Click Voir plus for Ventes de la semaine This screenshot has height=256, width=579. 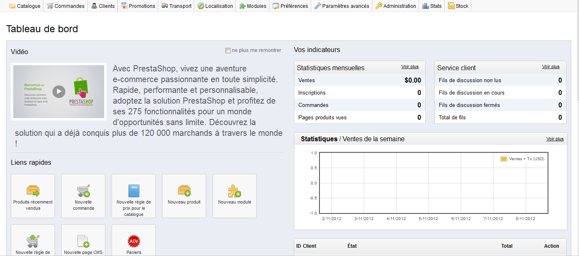(x=555, y=139)
